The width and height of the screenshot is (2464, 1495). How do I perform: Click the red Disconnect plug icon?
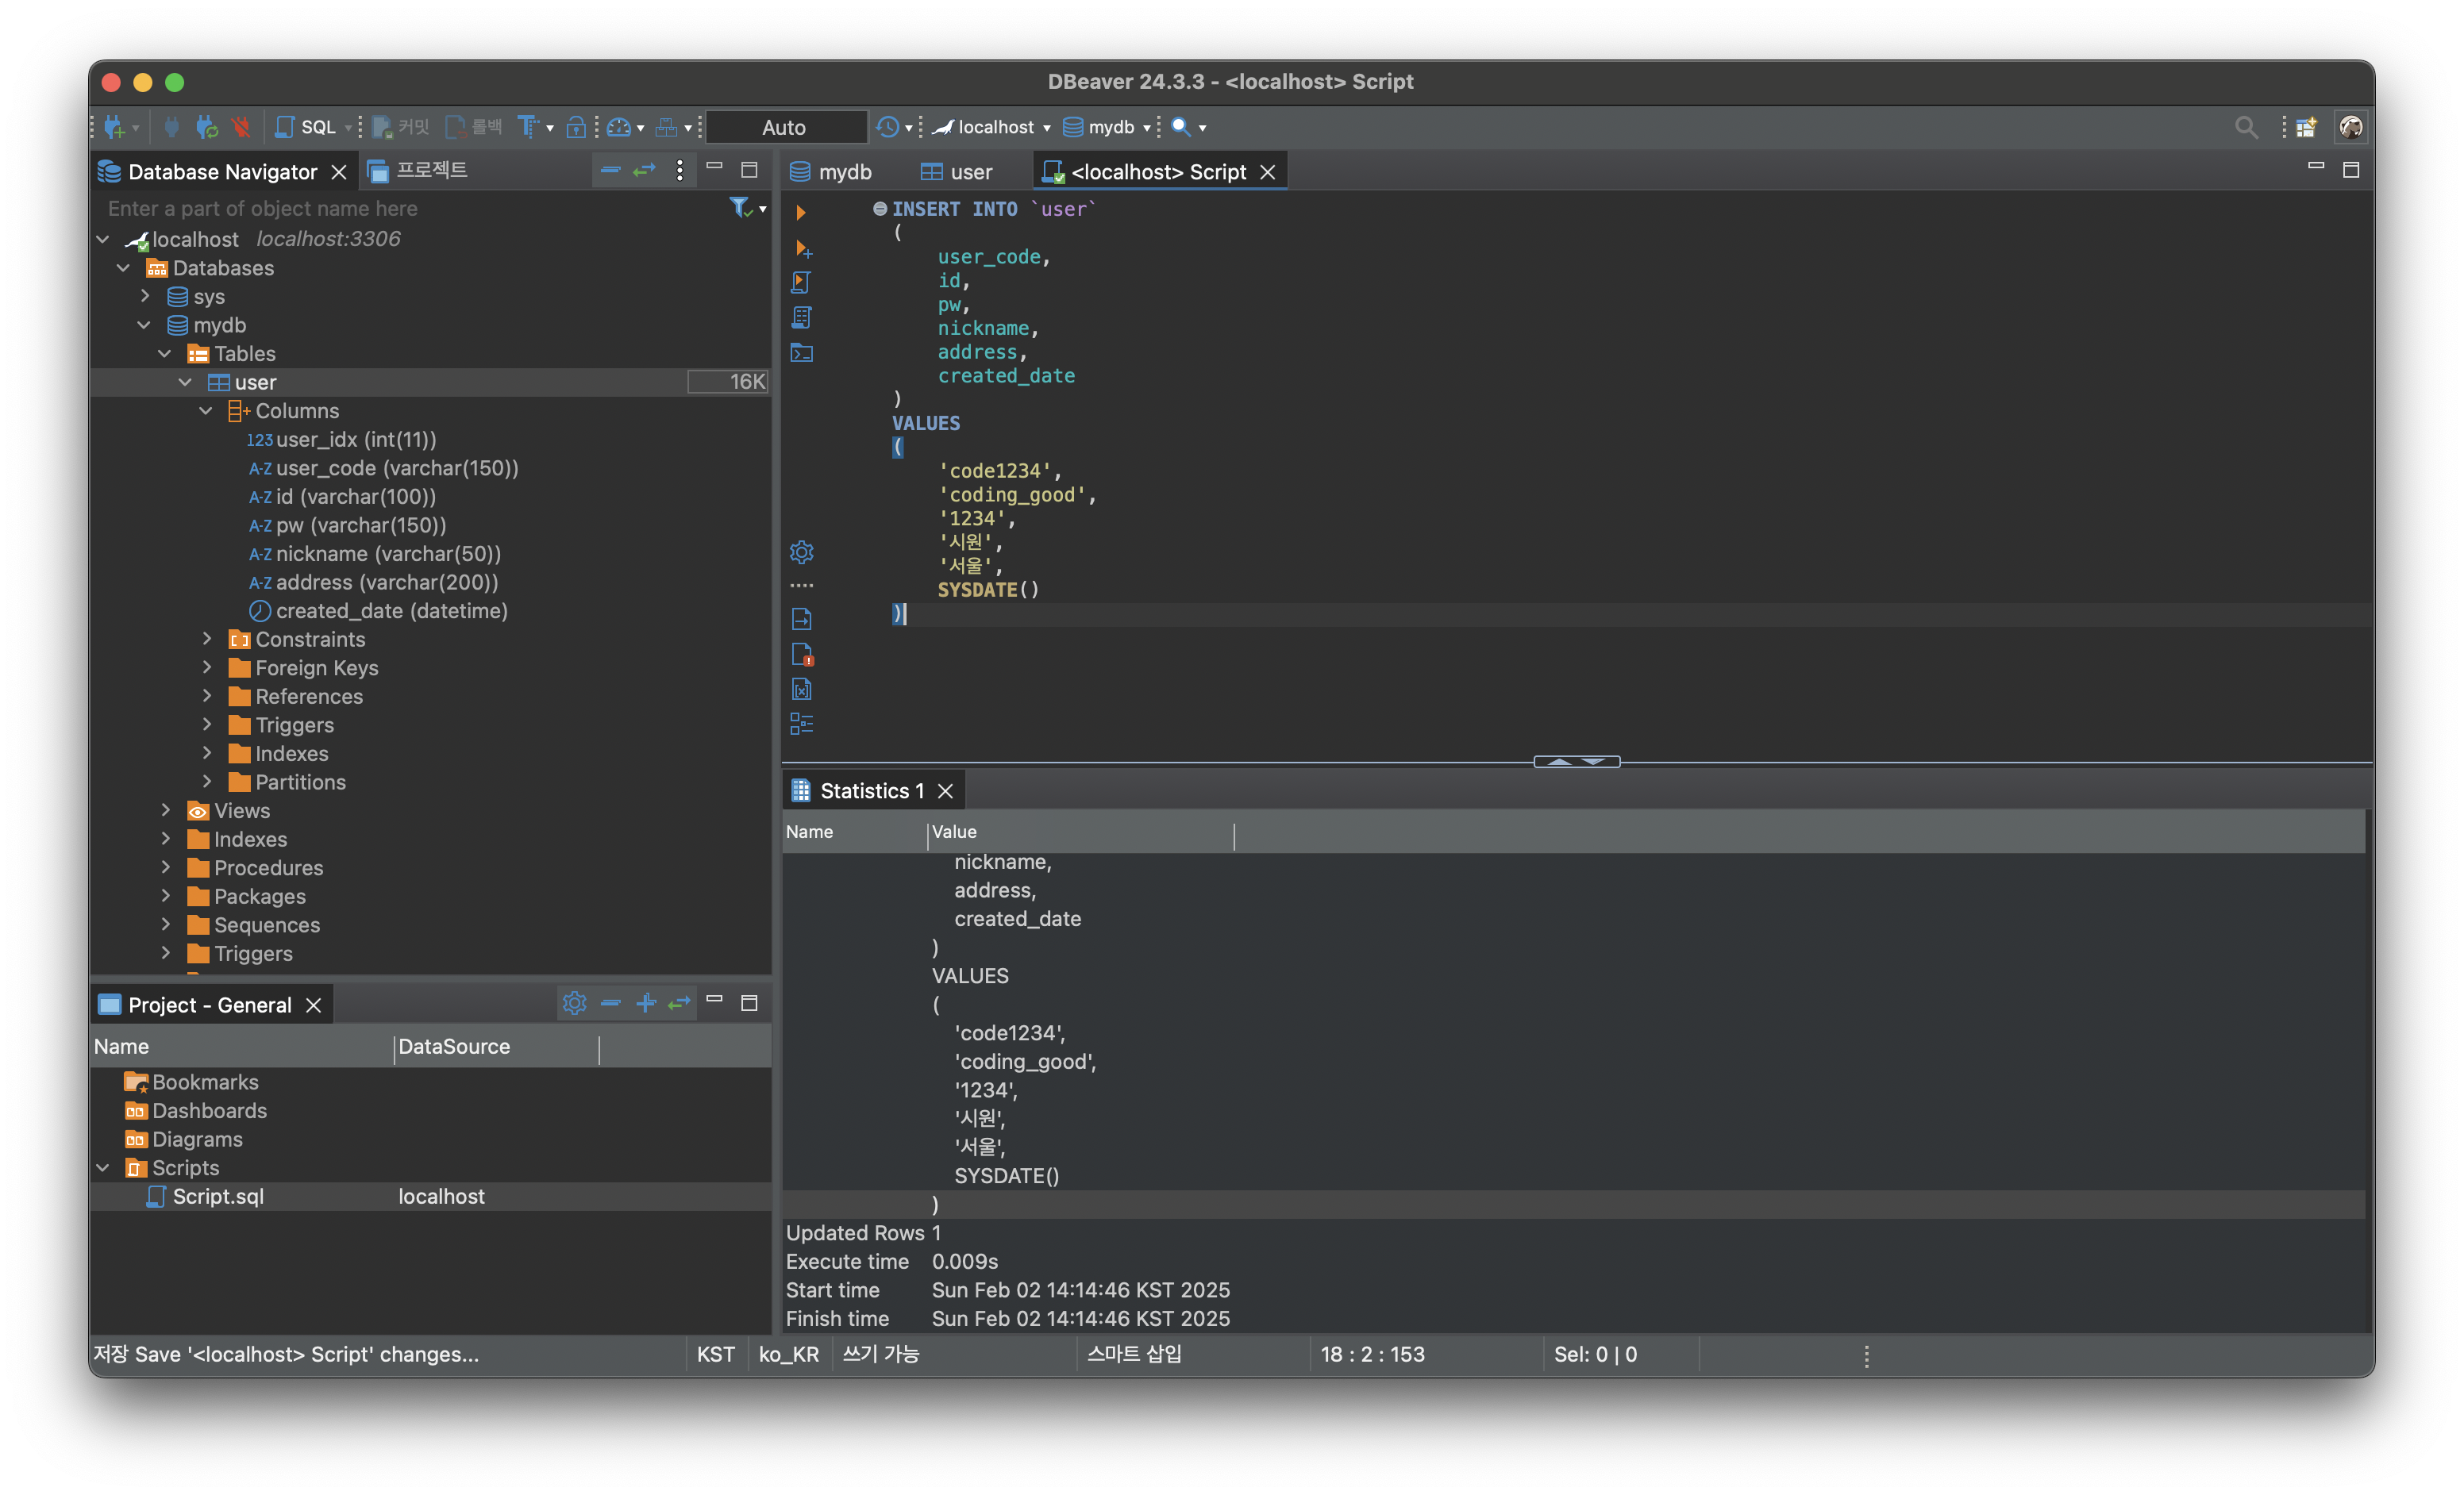tap(240, 127)
